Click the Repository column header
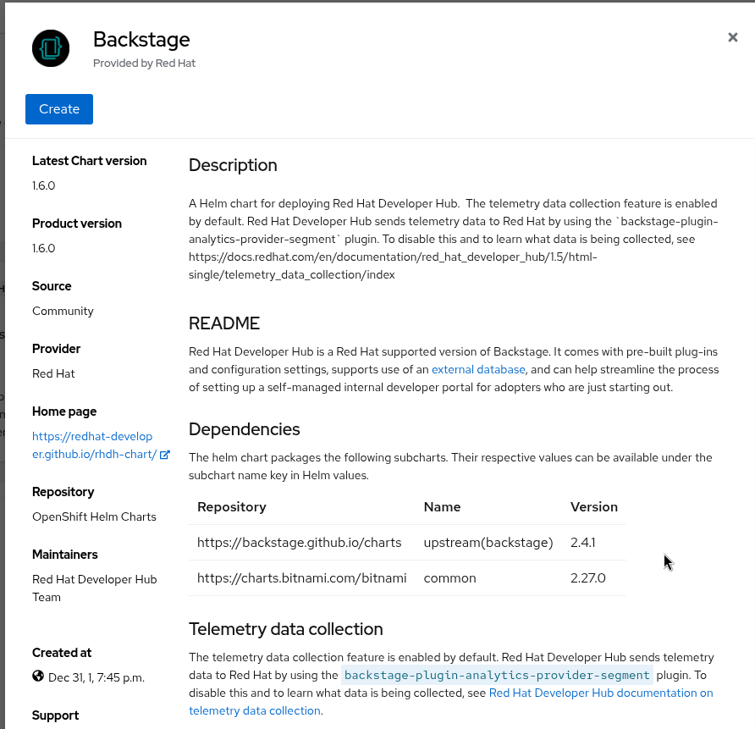This screenshot has width=755, height=729. click(232, 507)
